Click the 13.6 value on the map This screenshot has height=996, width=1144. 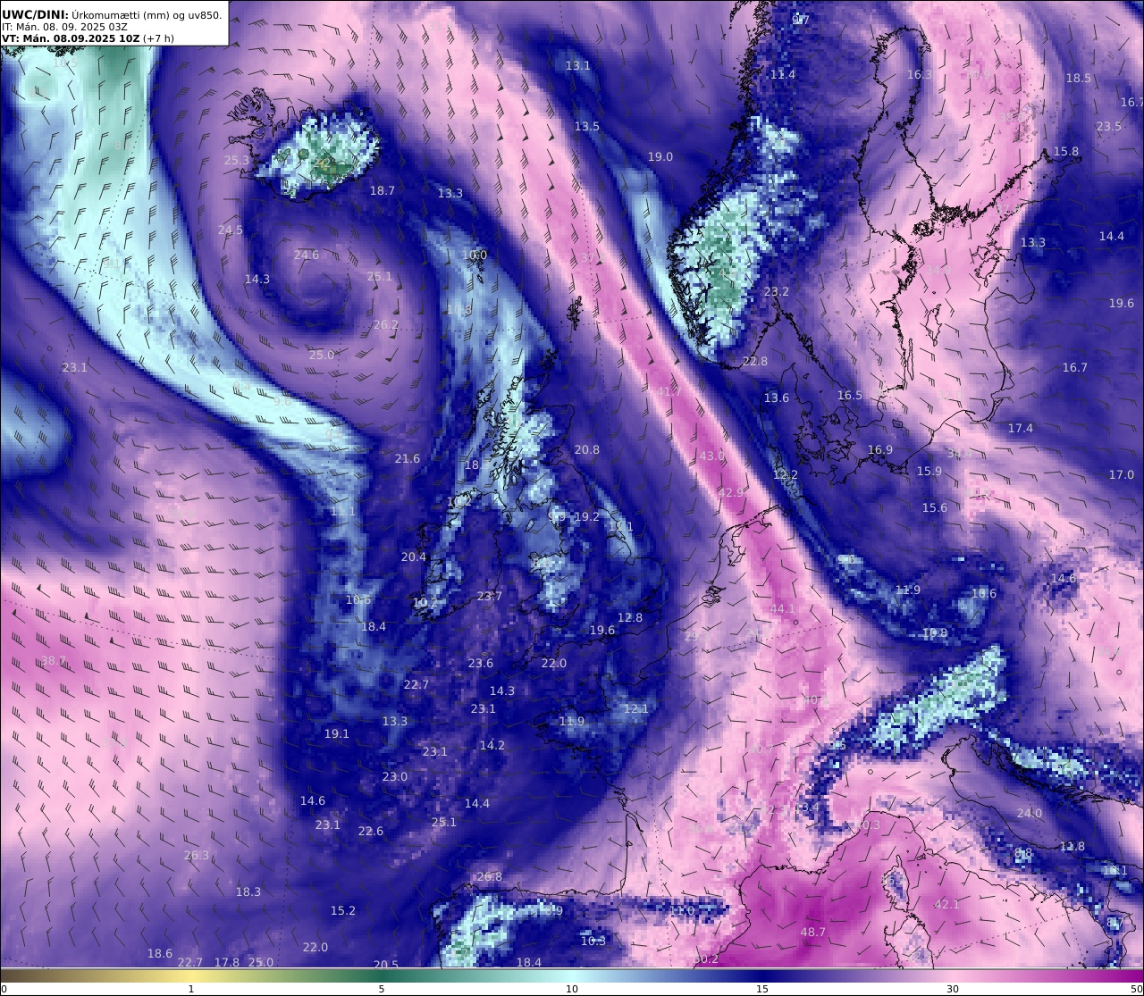click(777, 398)
